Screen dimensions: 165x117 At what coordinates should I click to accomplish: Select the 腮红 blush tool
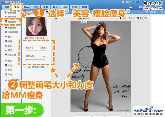point(9,70)
